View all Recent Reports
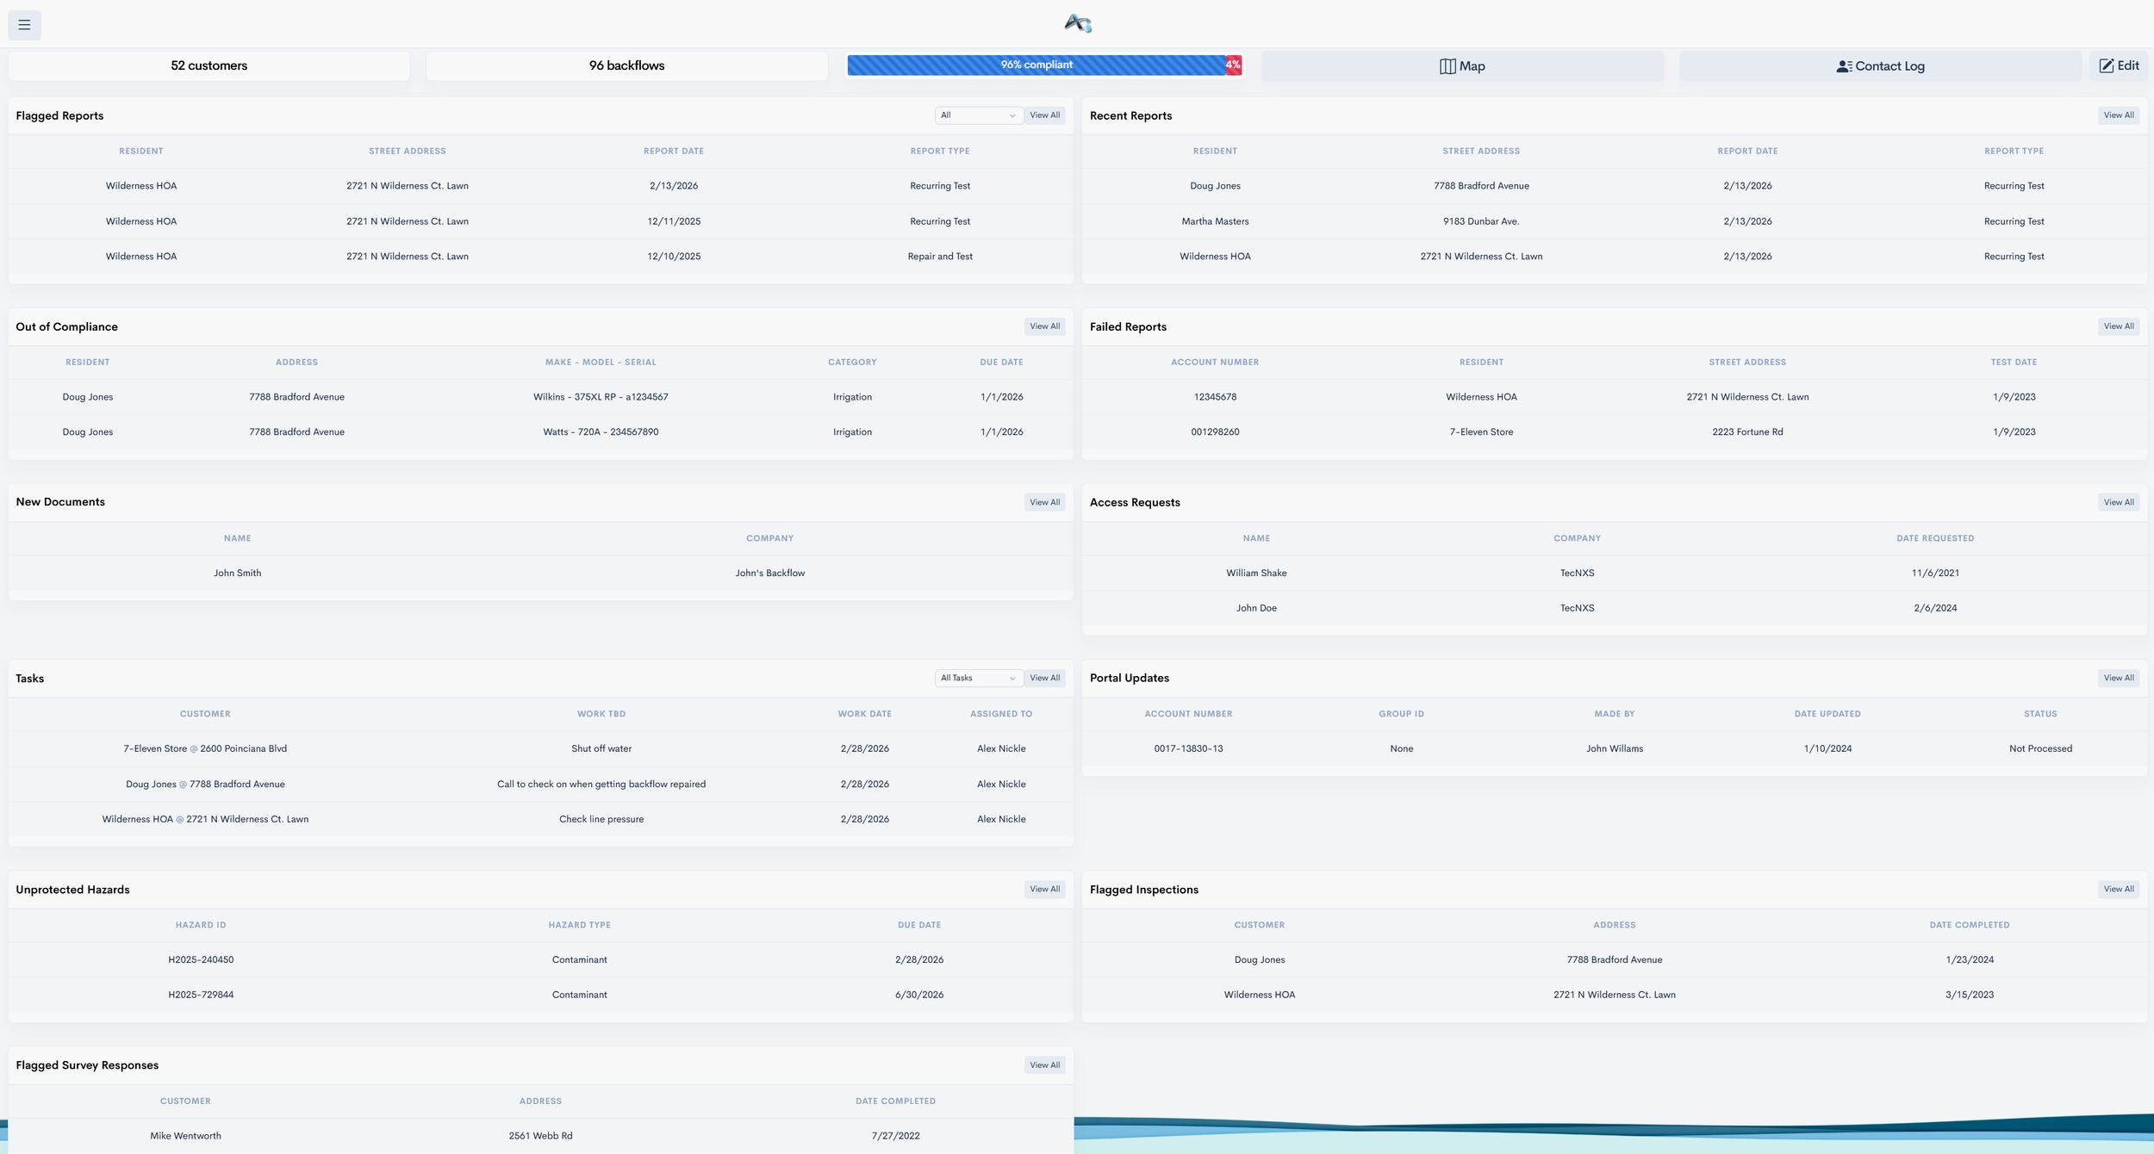 [2118, 115]
